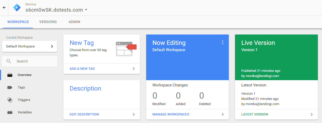Click the Live Version heading
This screenshot has width=322, height=123.
click(x=258, y=43)
